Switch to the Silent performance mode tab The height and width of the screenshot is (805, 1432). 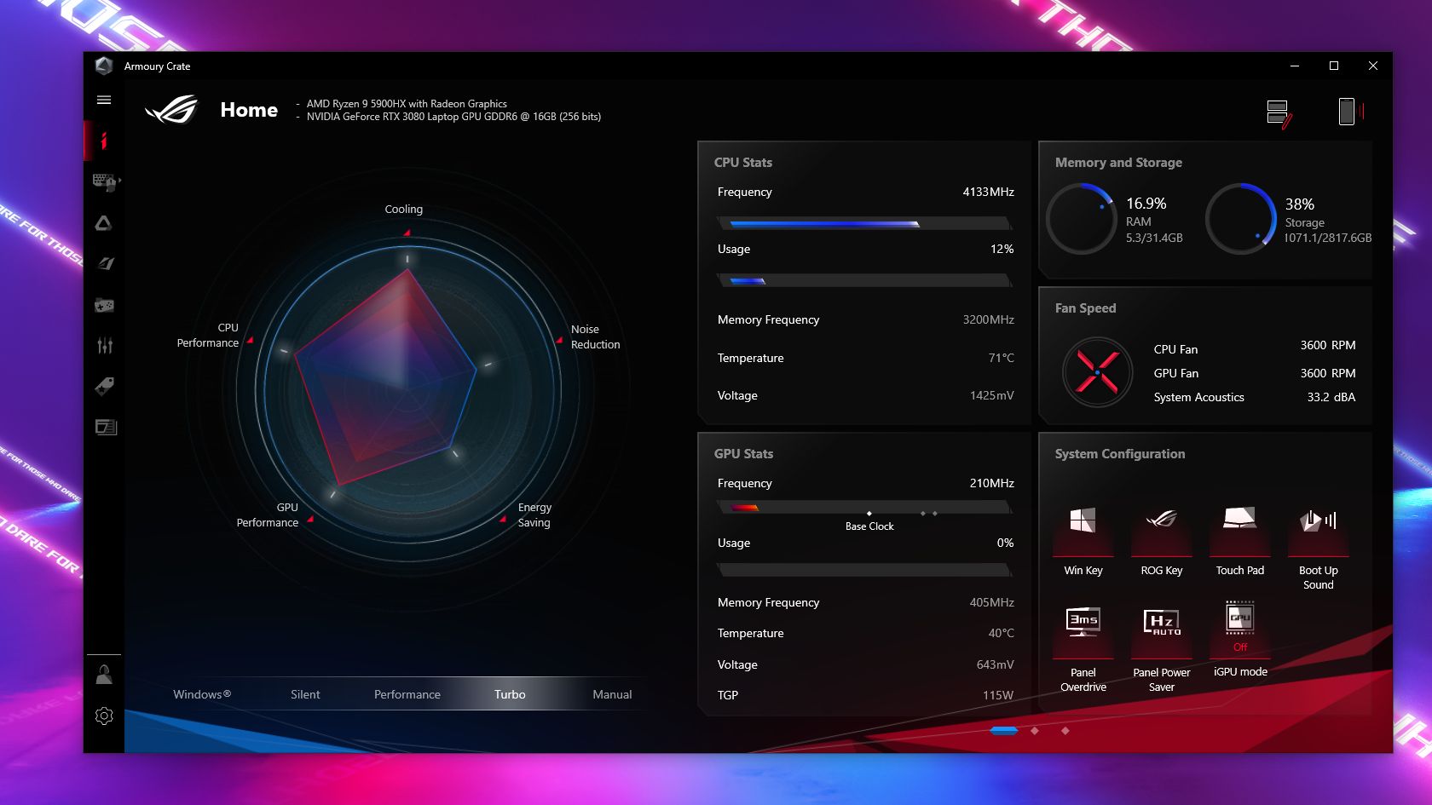[x=305, y=693]
